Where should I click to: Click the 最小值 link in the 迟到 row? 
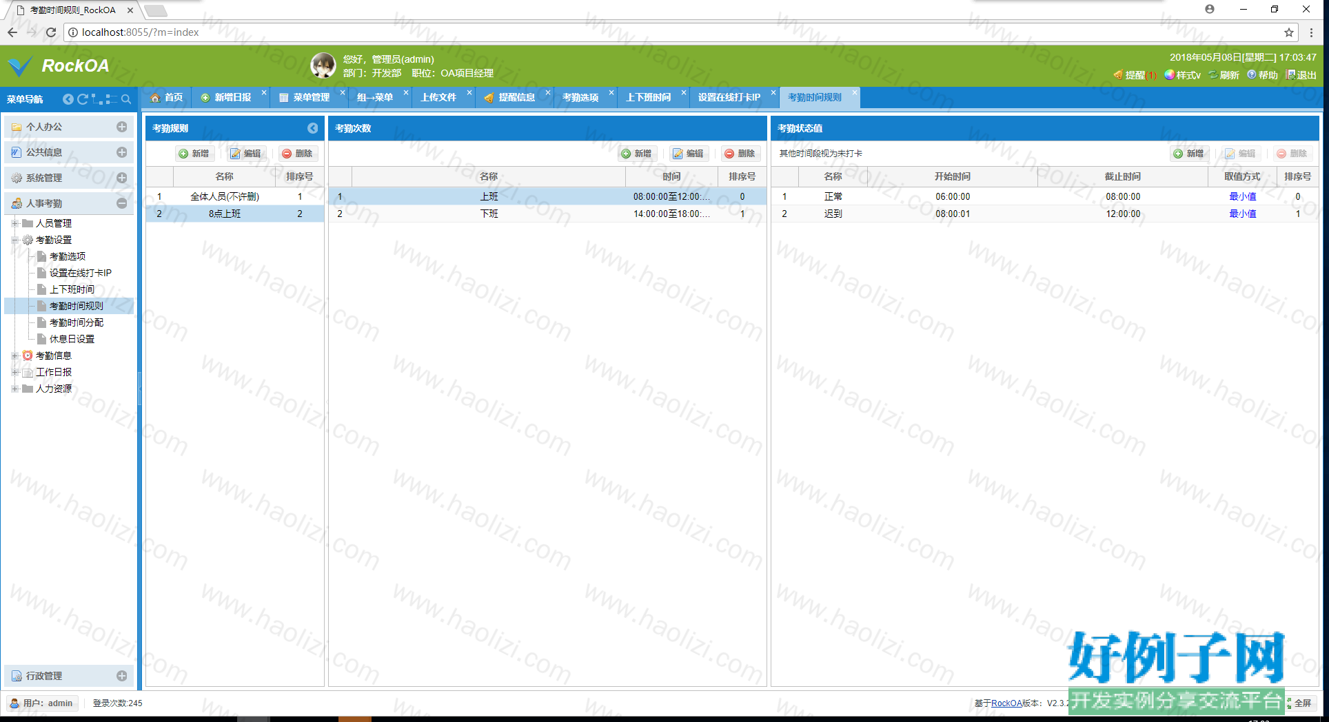point(1243,214)
